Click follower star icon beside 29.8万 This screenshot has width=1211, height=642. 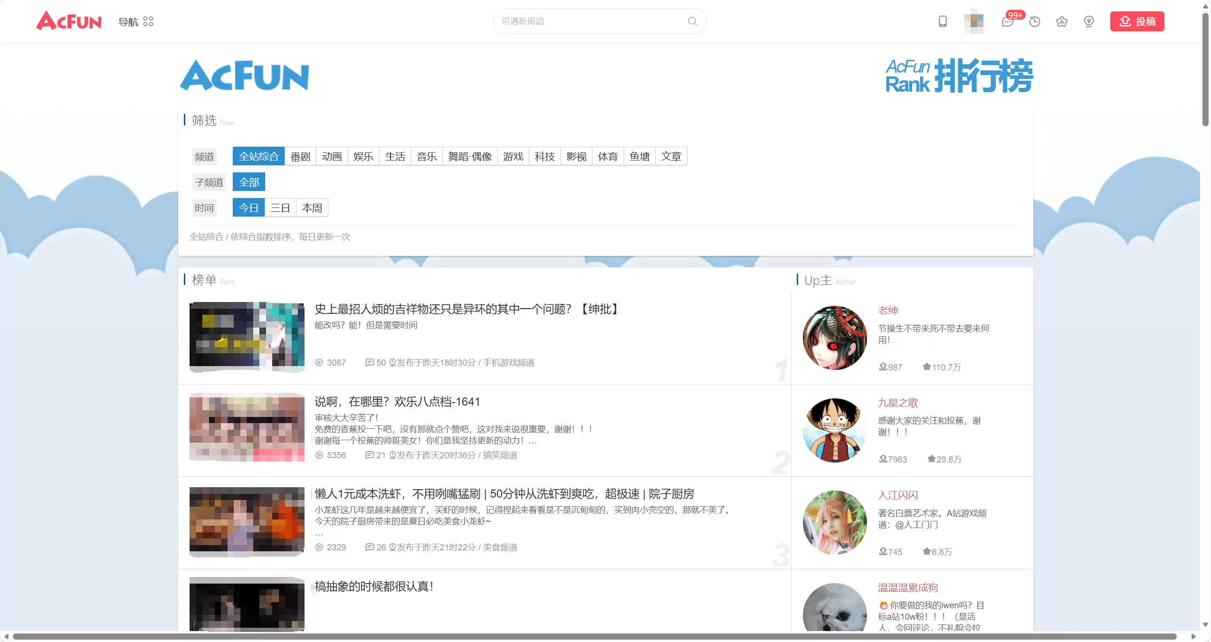pyautogui.click(x=931, y=459)
